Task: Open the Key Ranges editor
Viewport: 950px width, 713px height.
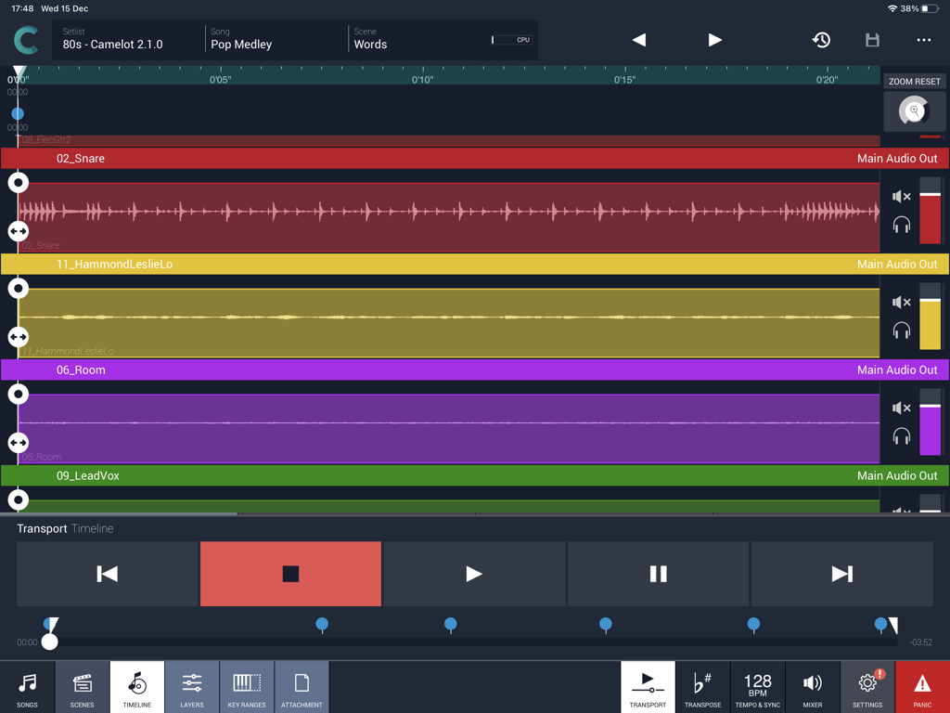Action: tap(246, 687)
